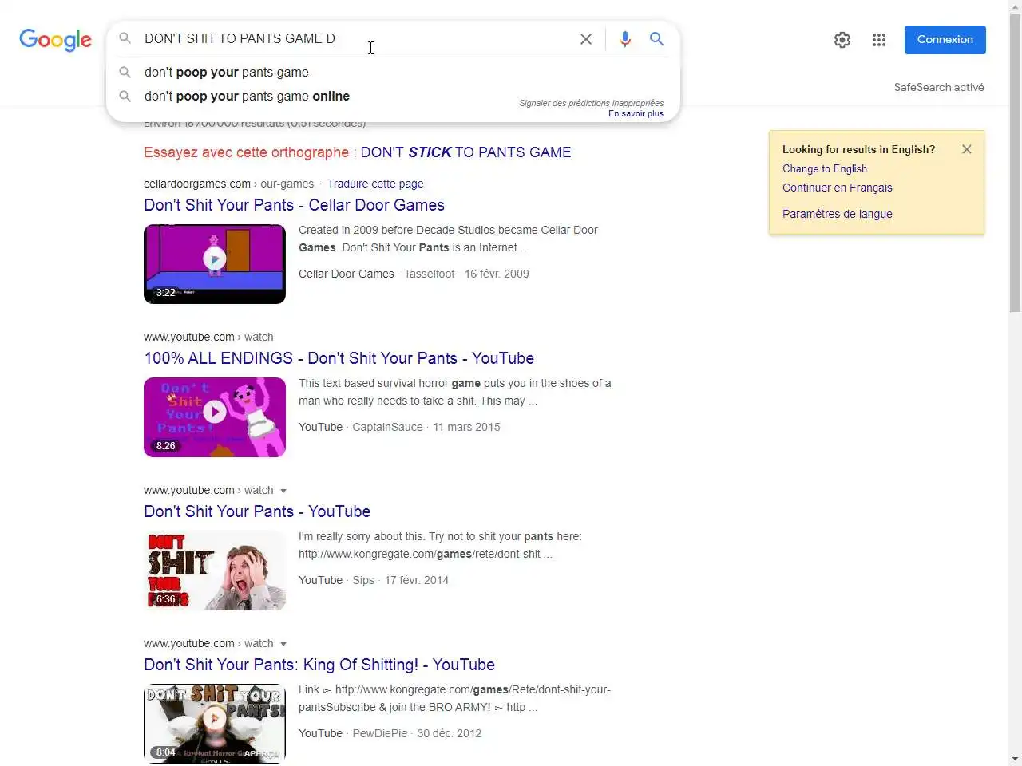Open "King Of Shitting! - YouTube" result
The height and width of the screenshot is (766, 1022).
pos(319,665)
